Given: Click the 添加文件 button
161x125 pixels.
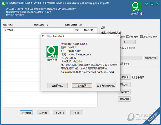Looking at the screenshot, I should [125, 84].
